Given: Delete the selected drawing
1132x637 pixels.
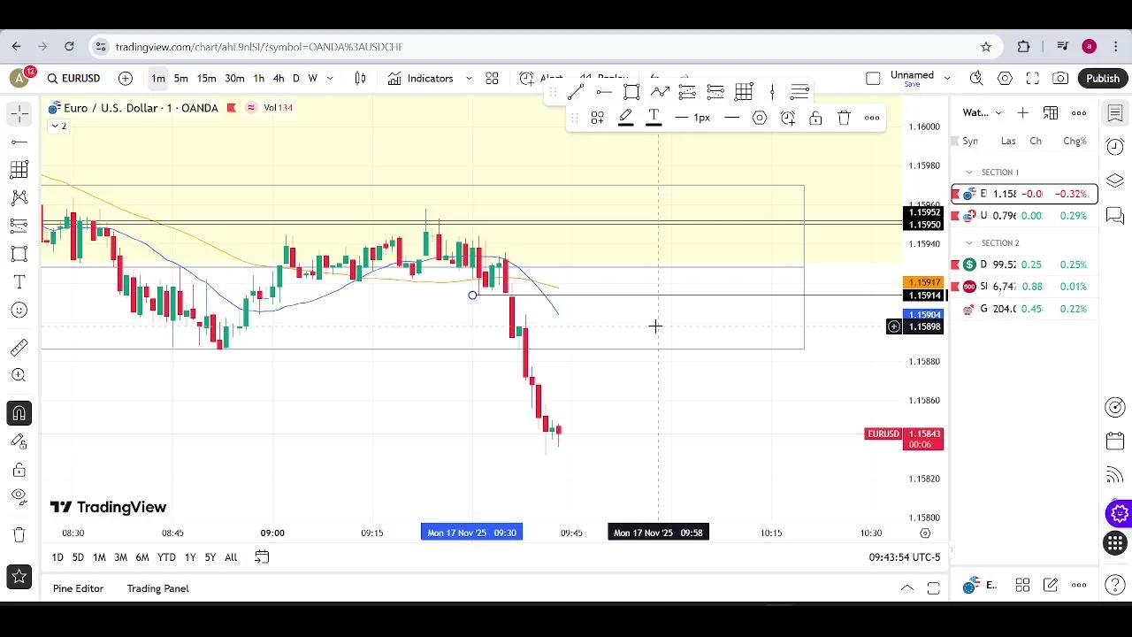Looking at the screenshot, I should (844, 118).
